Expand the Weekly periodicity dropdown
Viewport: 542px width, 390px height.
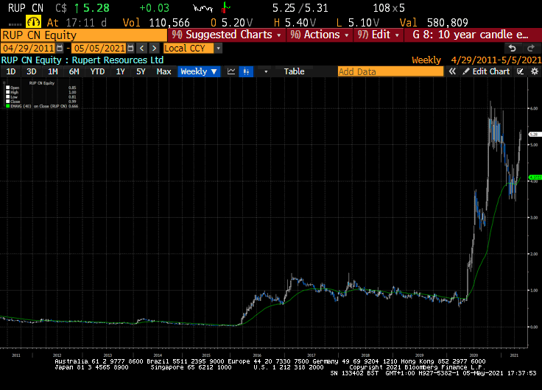(199, 71)
